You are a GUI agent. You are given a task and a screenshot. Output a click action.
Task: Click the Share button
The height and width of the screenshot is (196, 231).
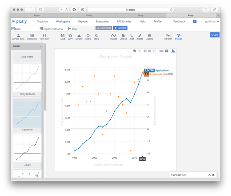[x=215, y=35]
